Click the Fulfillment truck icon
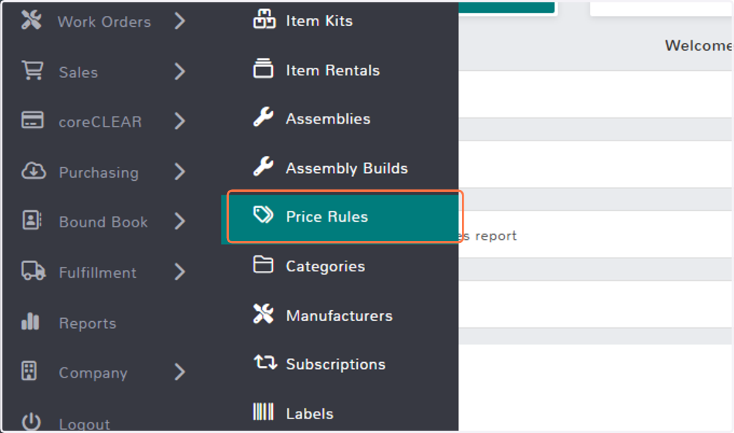734x433 pixels. click(33, 271)
